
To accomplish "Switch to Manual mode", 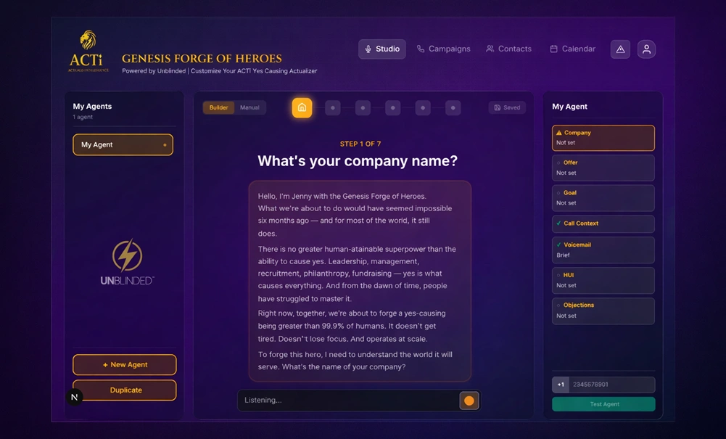I will pos(249,107).
